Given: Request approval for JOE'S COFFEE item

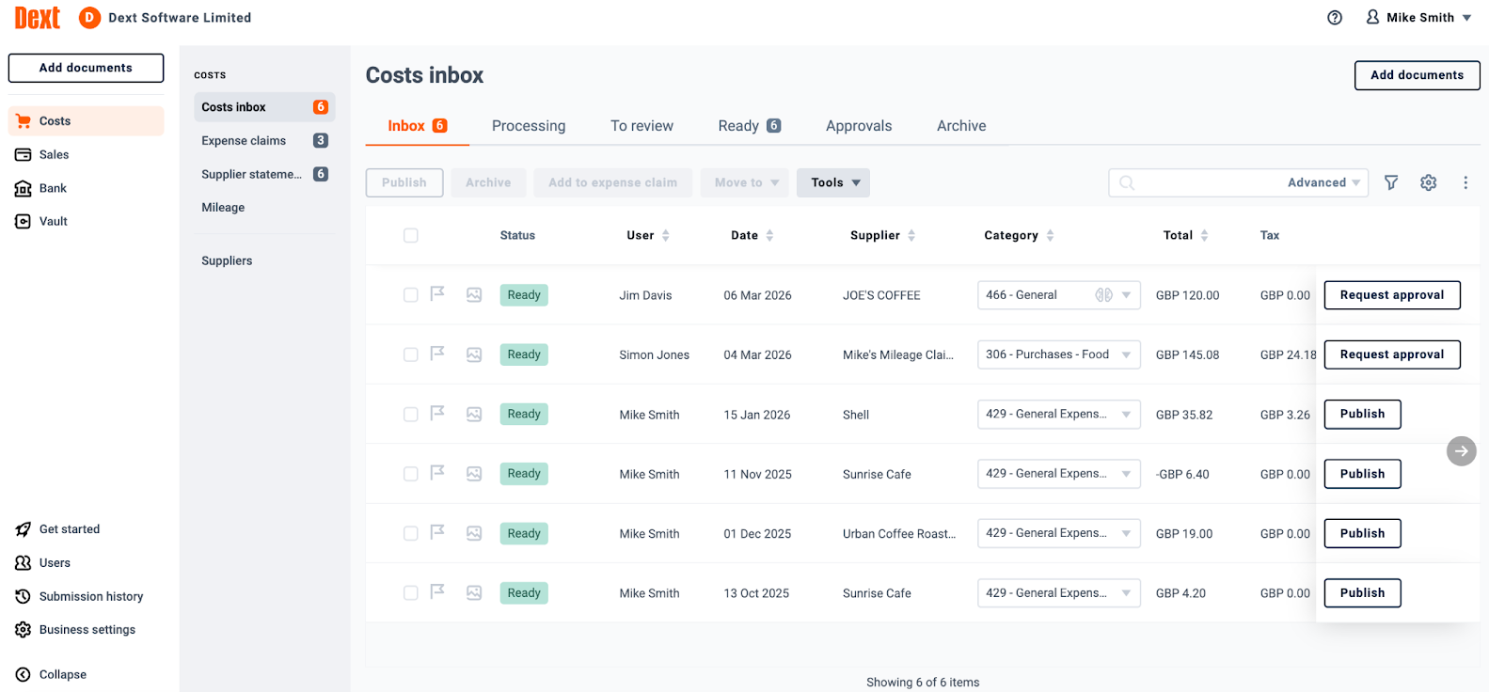Looking at the screenshot, I should pyautogui.click(x=1392, y=295).
